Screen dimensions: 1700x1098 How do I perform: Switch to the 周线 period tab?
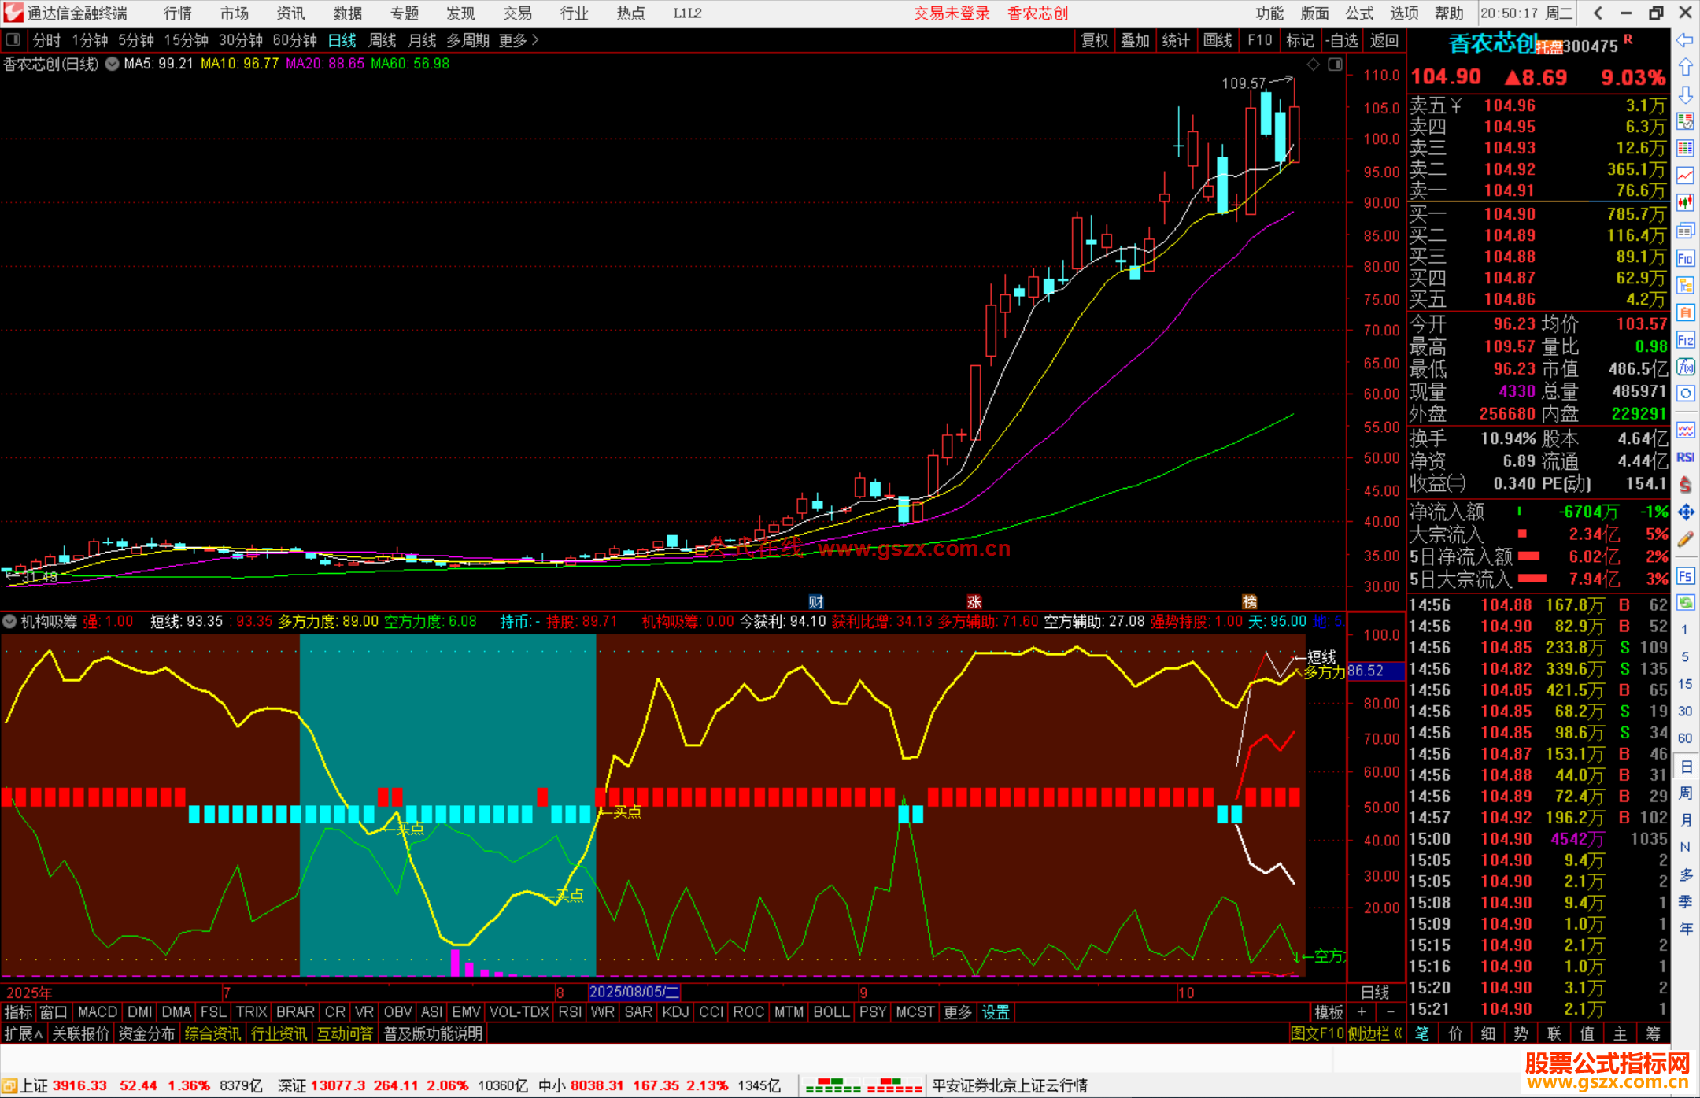(382, 40)
